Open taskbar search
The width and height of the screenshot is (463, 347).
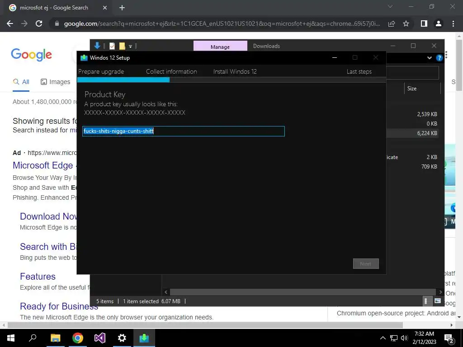(33, 338)
